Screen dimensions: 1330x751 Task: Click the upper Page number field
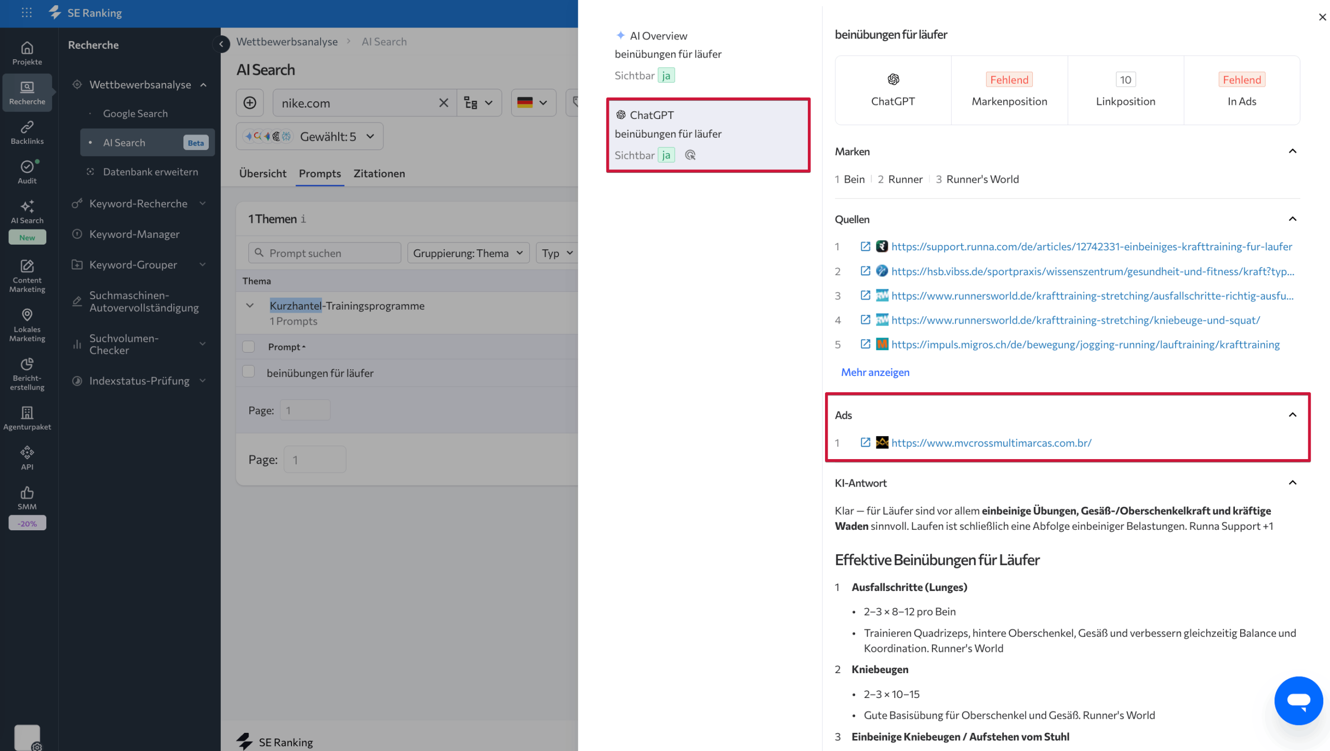[305, 410]
